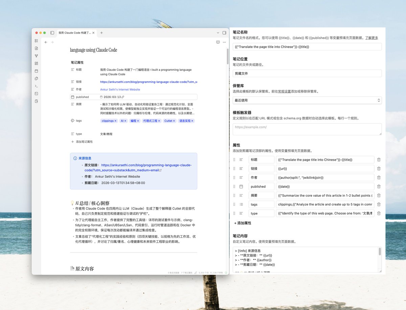Image resolution: width=406 pixels, height=310 pixels.
Task: Click 添加属性 to add a property
Action: 243,223
